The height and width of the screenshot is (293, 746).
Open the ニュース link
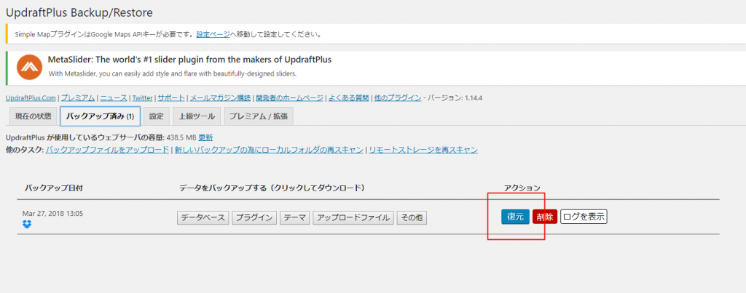tap(113, 98)
